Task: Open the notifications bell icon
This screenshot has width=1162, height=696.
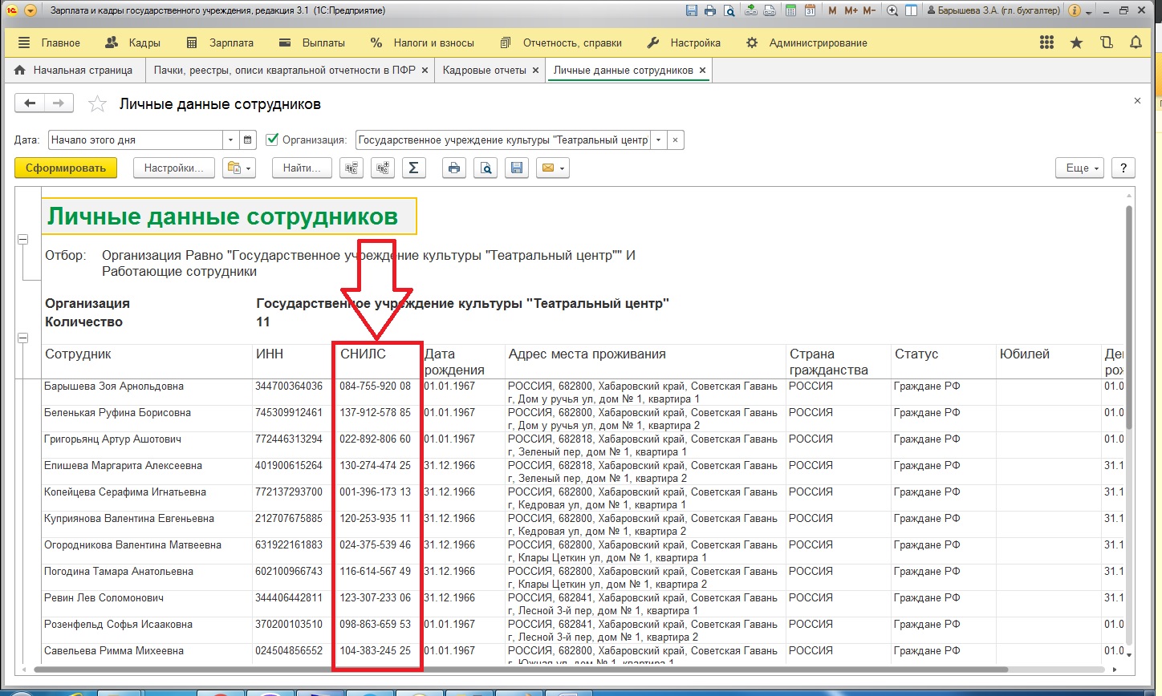Action: click(x=1136, y=42)
